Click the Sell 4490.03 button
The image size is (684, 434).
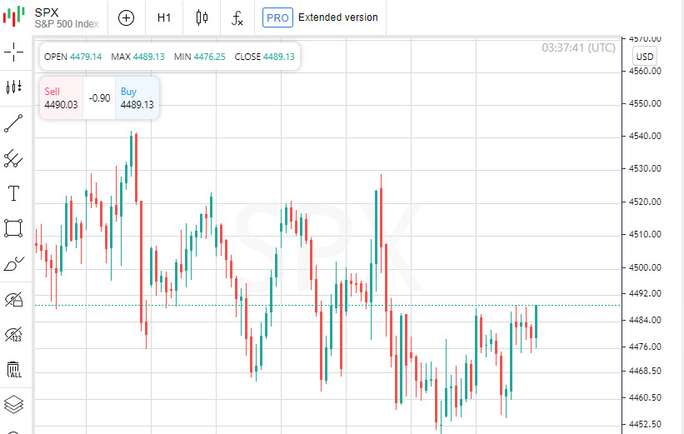(x=61, y=98)
